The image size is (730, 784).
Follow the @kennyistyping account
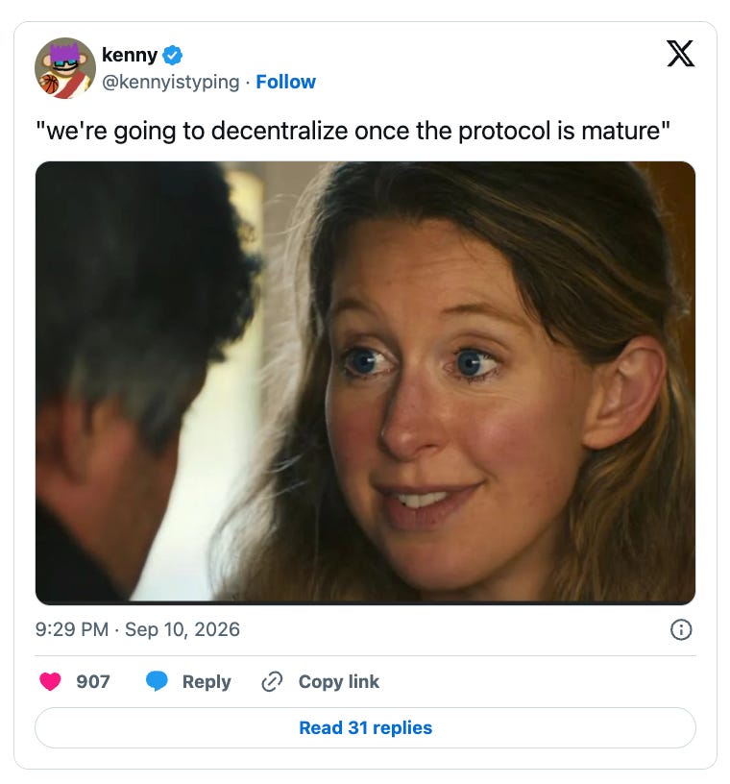pyautogui.click(x=285, y=82)
